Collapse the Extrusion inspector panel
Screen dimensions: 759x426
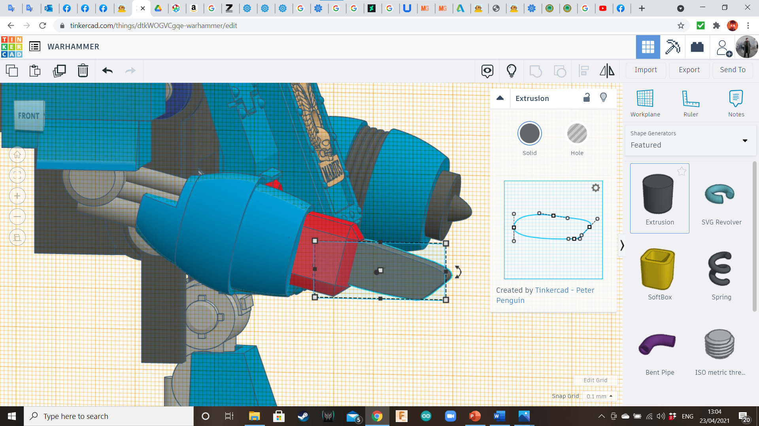click(500, 98)
